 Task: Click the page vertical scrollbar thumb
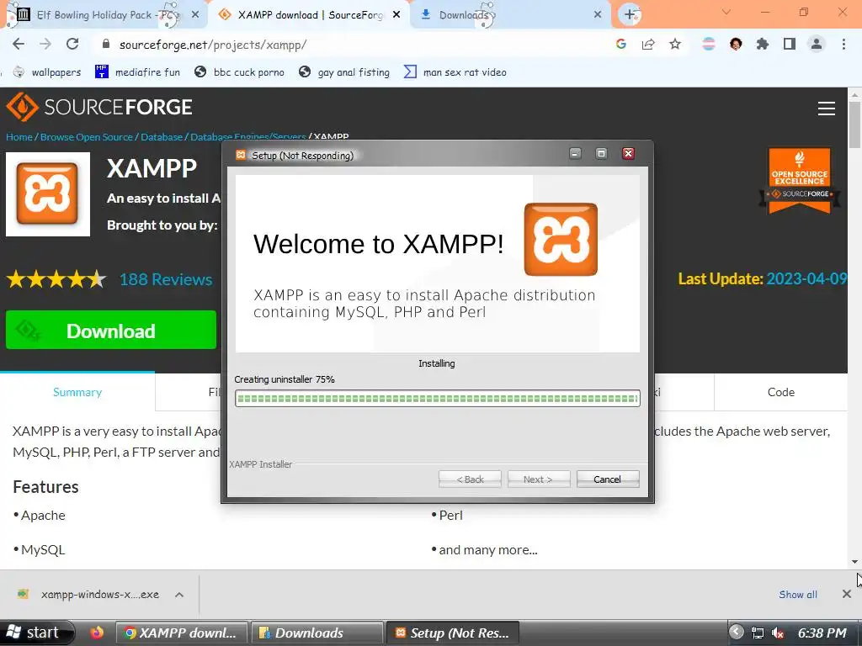point(854,124)
